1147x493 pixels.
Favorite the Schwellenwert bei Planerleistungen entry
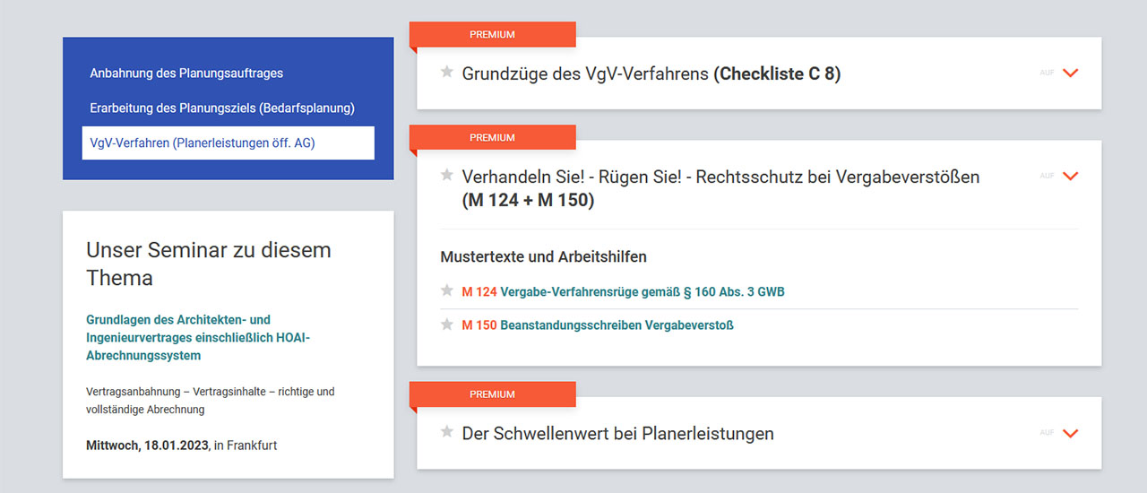point(447,432)
